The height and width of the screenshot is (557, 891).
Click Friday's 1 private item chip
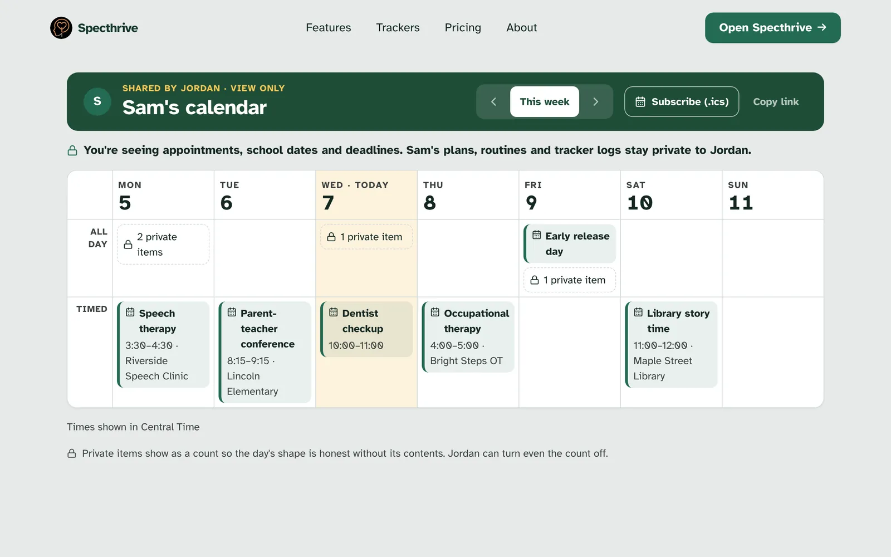[x=570, y=280]
